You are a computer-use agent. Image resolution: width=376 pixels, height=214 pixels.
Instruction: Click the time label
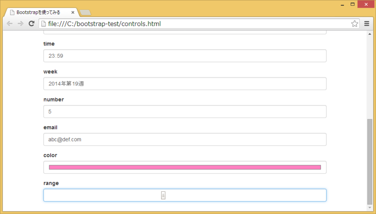[49, 44]
